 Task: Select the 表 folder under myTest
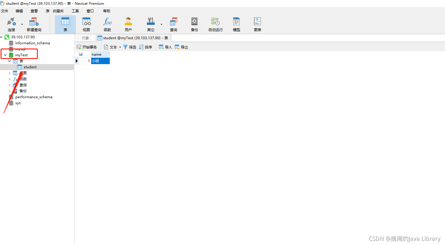21,61
